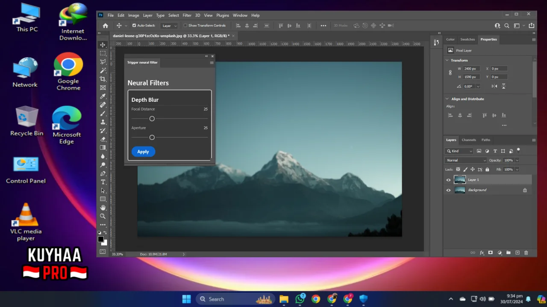547x307 pixels.
Task: Open the Search icon in the options bar
Action: tap(507, 26)
